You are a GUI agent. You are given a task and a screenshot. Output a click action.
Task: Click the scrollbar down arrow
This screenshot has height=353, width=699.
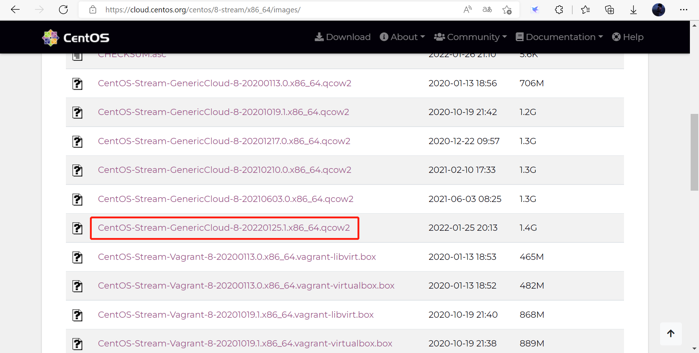pyautogui.click(x=694, y=349)
